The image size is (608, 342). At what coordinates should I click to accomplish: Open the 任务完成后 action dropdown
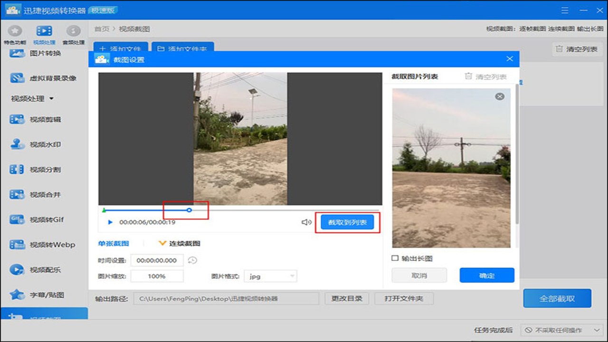tap(562, 330)
